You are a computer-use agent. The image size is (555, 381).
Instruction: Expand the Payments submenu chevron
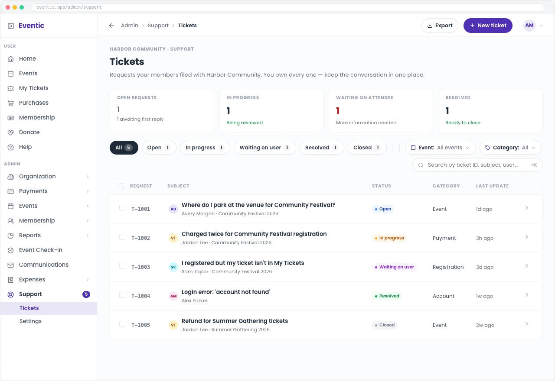pyautogui.click(x=88, y=191)
